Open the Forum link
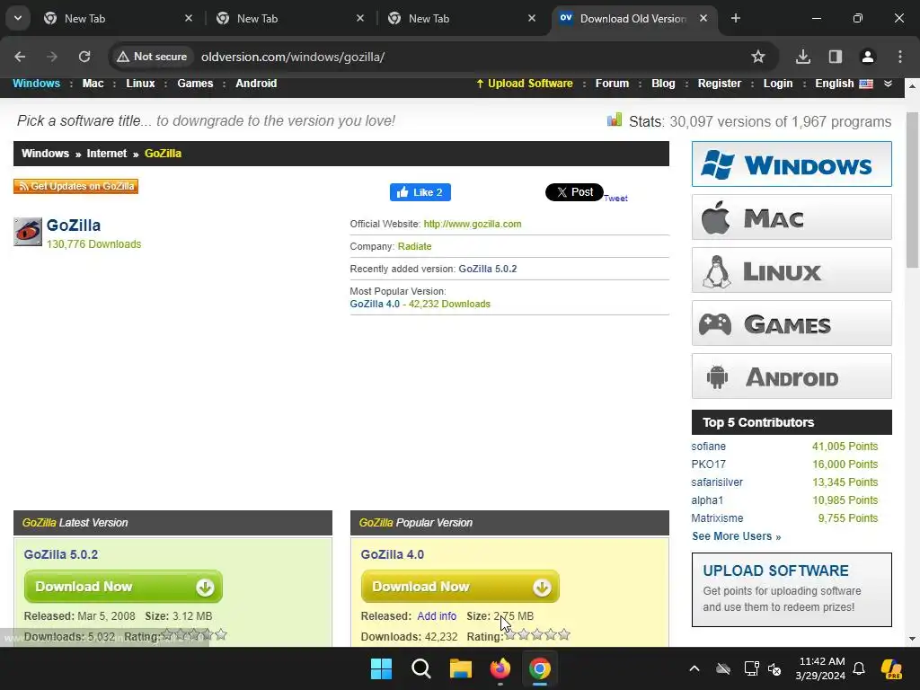 pyautogui.click(x=612, y=84)
